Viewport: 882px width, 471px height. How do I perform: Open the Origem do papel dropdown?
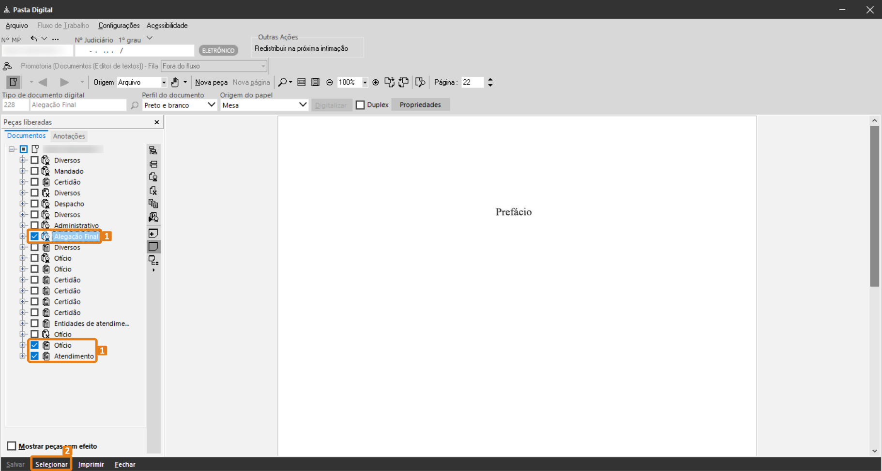pos(264,105)
